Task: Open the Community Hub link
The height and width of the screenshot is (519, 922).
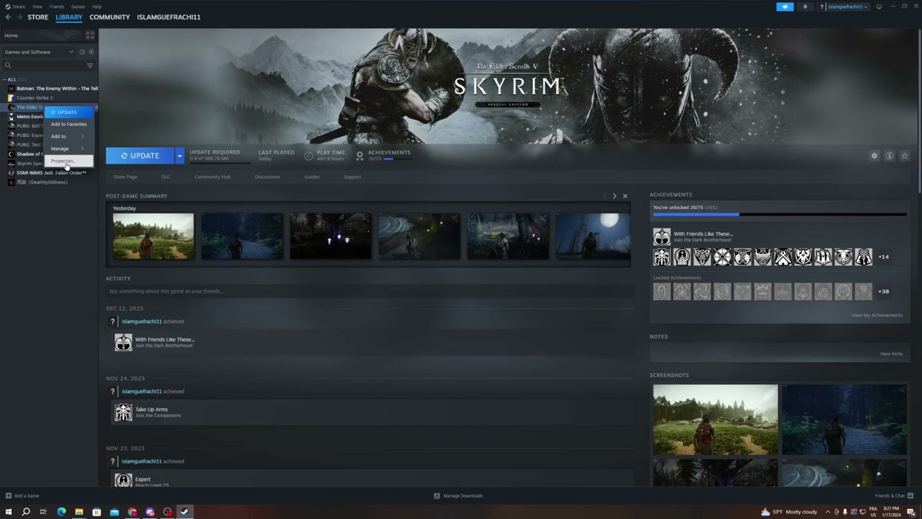Action: [x=212, y=177]
